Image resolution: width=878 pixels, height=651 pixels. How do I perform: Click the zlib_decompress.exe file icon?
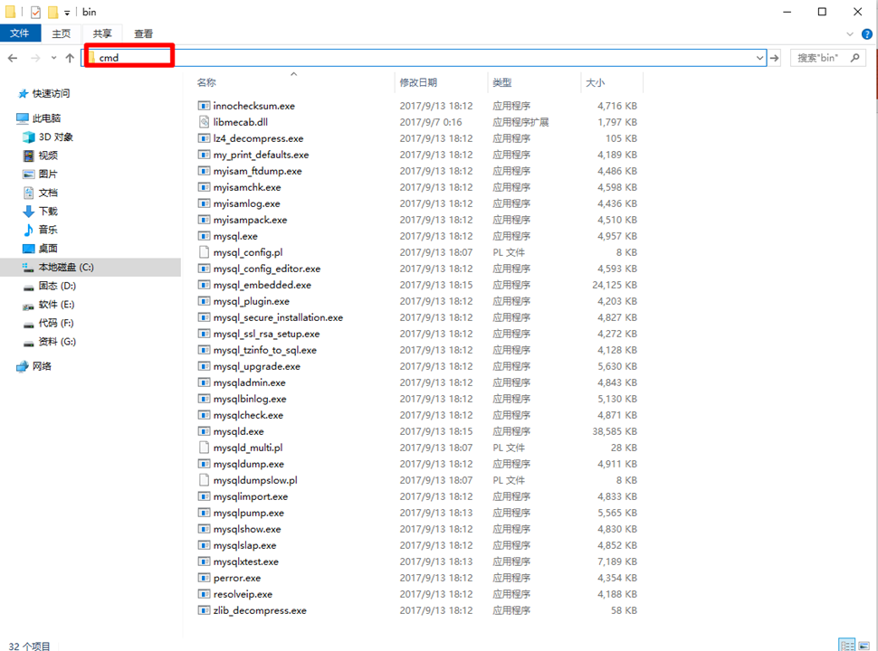click(x=205, y=610)
